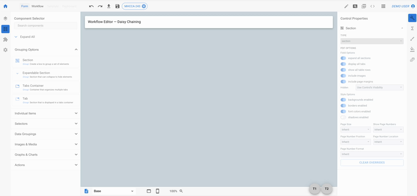Click the document page icon near Base
Viewport: 417px width, 196px height.
(x=86, y=191)
